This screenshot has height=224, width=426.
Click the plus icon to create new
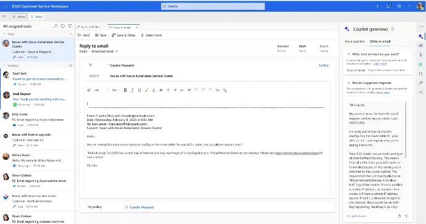[377, 6]
